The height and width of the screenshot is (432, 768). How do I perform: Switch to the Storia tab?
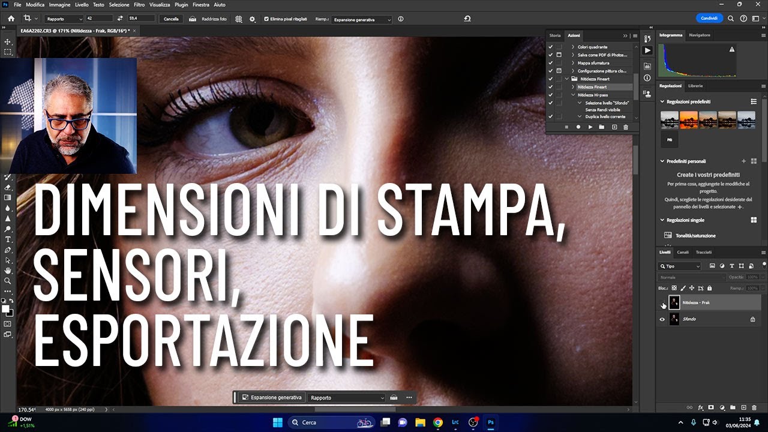click(555, 35)
